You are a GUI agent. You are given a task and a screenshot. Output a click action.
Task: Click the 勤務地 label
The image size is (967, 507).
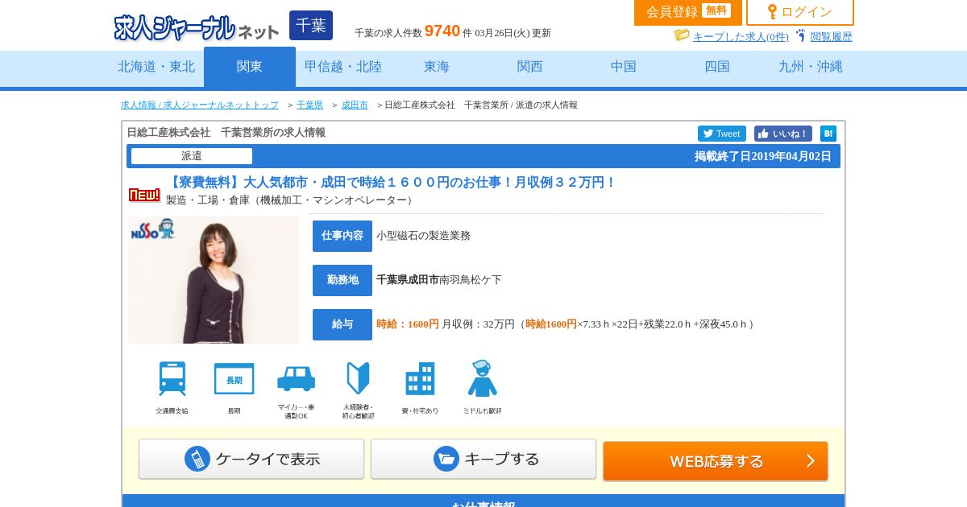click(x=342, y=280)
